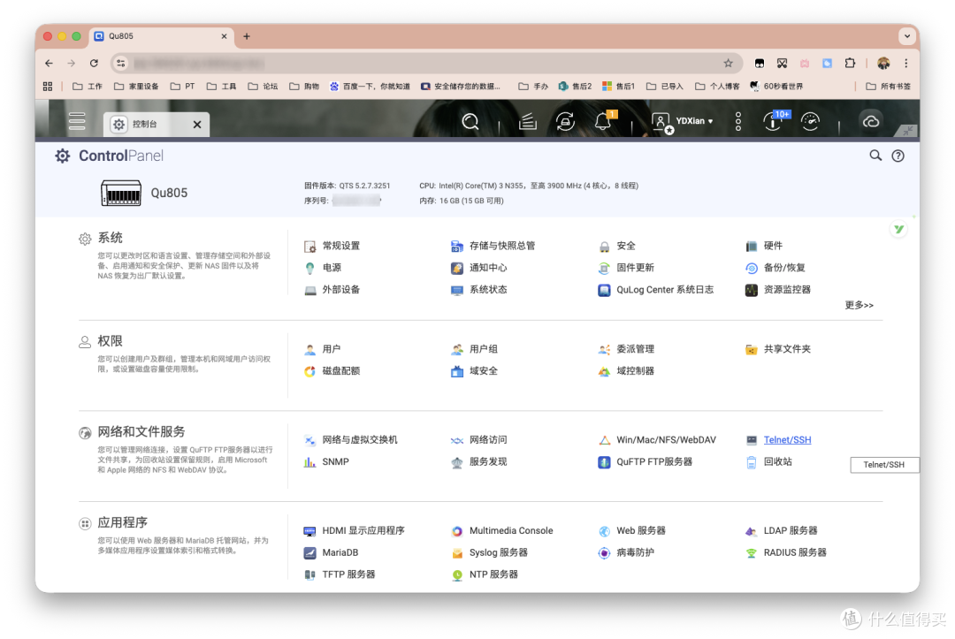
Task: Click the 系统 category heading
Action: click(x=111, y=238)
